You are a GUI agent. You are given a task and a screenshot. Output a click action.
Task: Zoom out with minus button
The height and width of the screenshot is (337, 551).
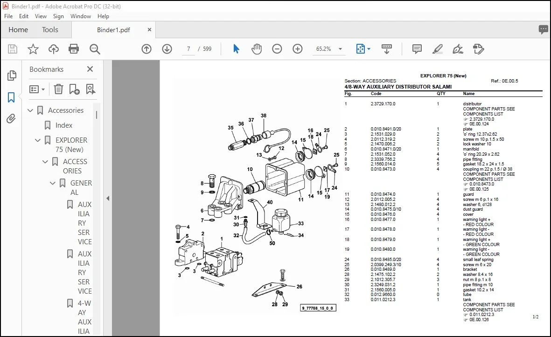click(x=277, y=49)
